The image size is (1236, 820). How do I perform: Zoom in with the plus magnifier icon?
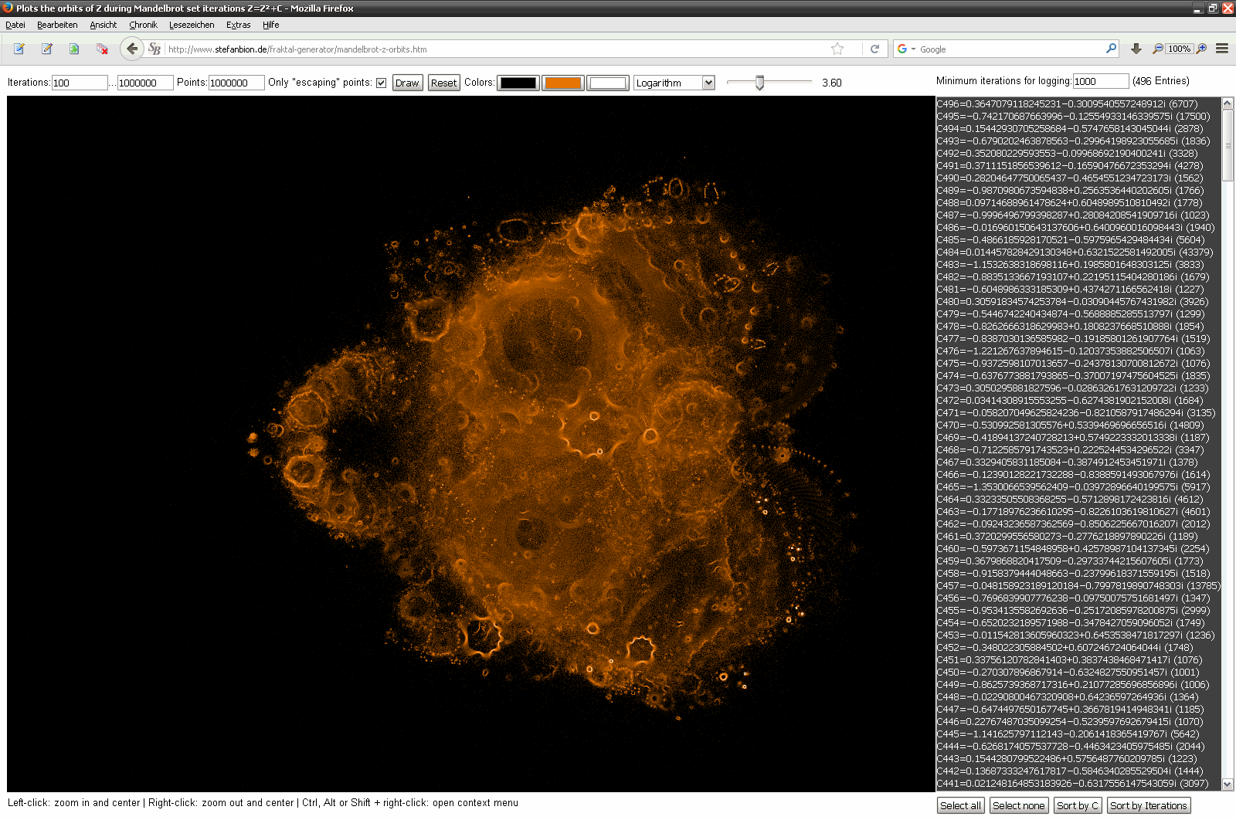[x=1201, y=49]
